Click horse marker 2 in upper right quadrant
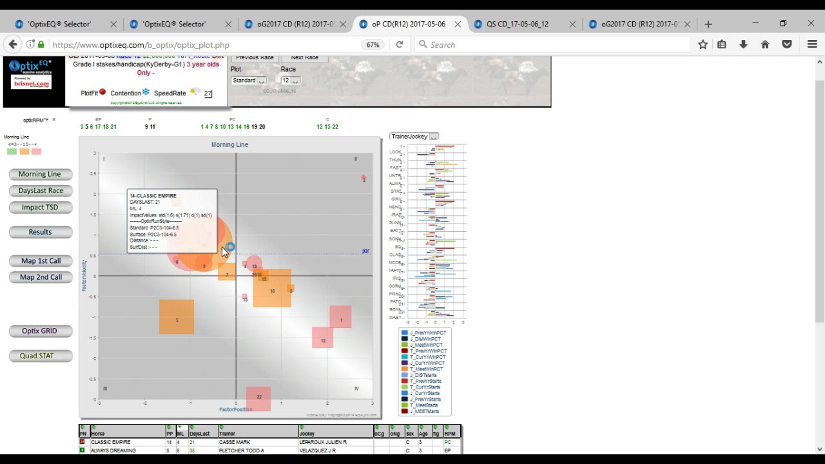The height and width of the screenshot is (464, 825). pyautogui.click(x=364, y=178)
